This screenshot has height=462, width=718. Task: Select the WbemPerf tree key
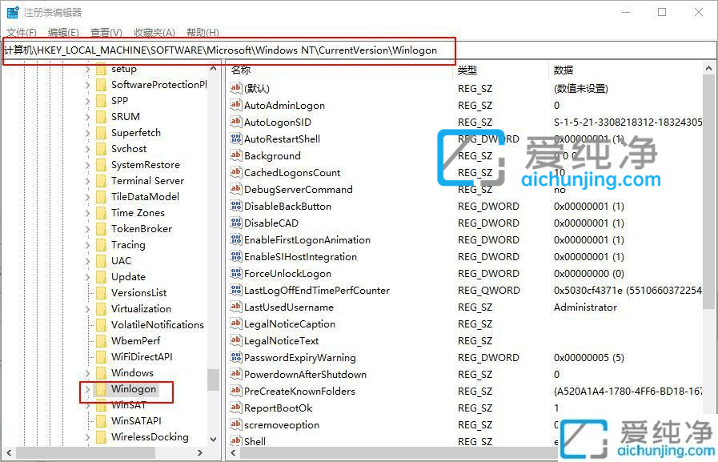(x=135, y=340)
